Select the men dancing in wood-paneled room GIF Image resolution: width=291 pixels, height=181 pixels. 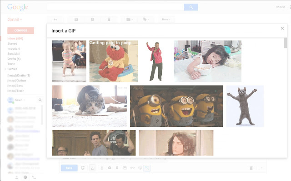pos(94,143)
